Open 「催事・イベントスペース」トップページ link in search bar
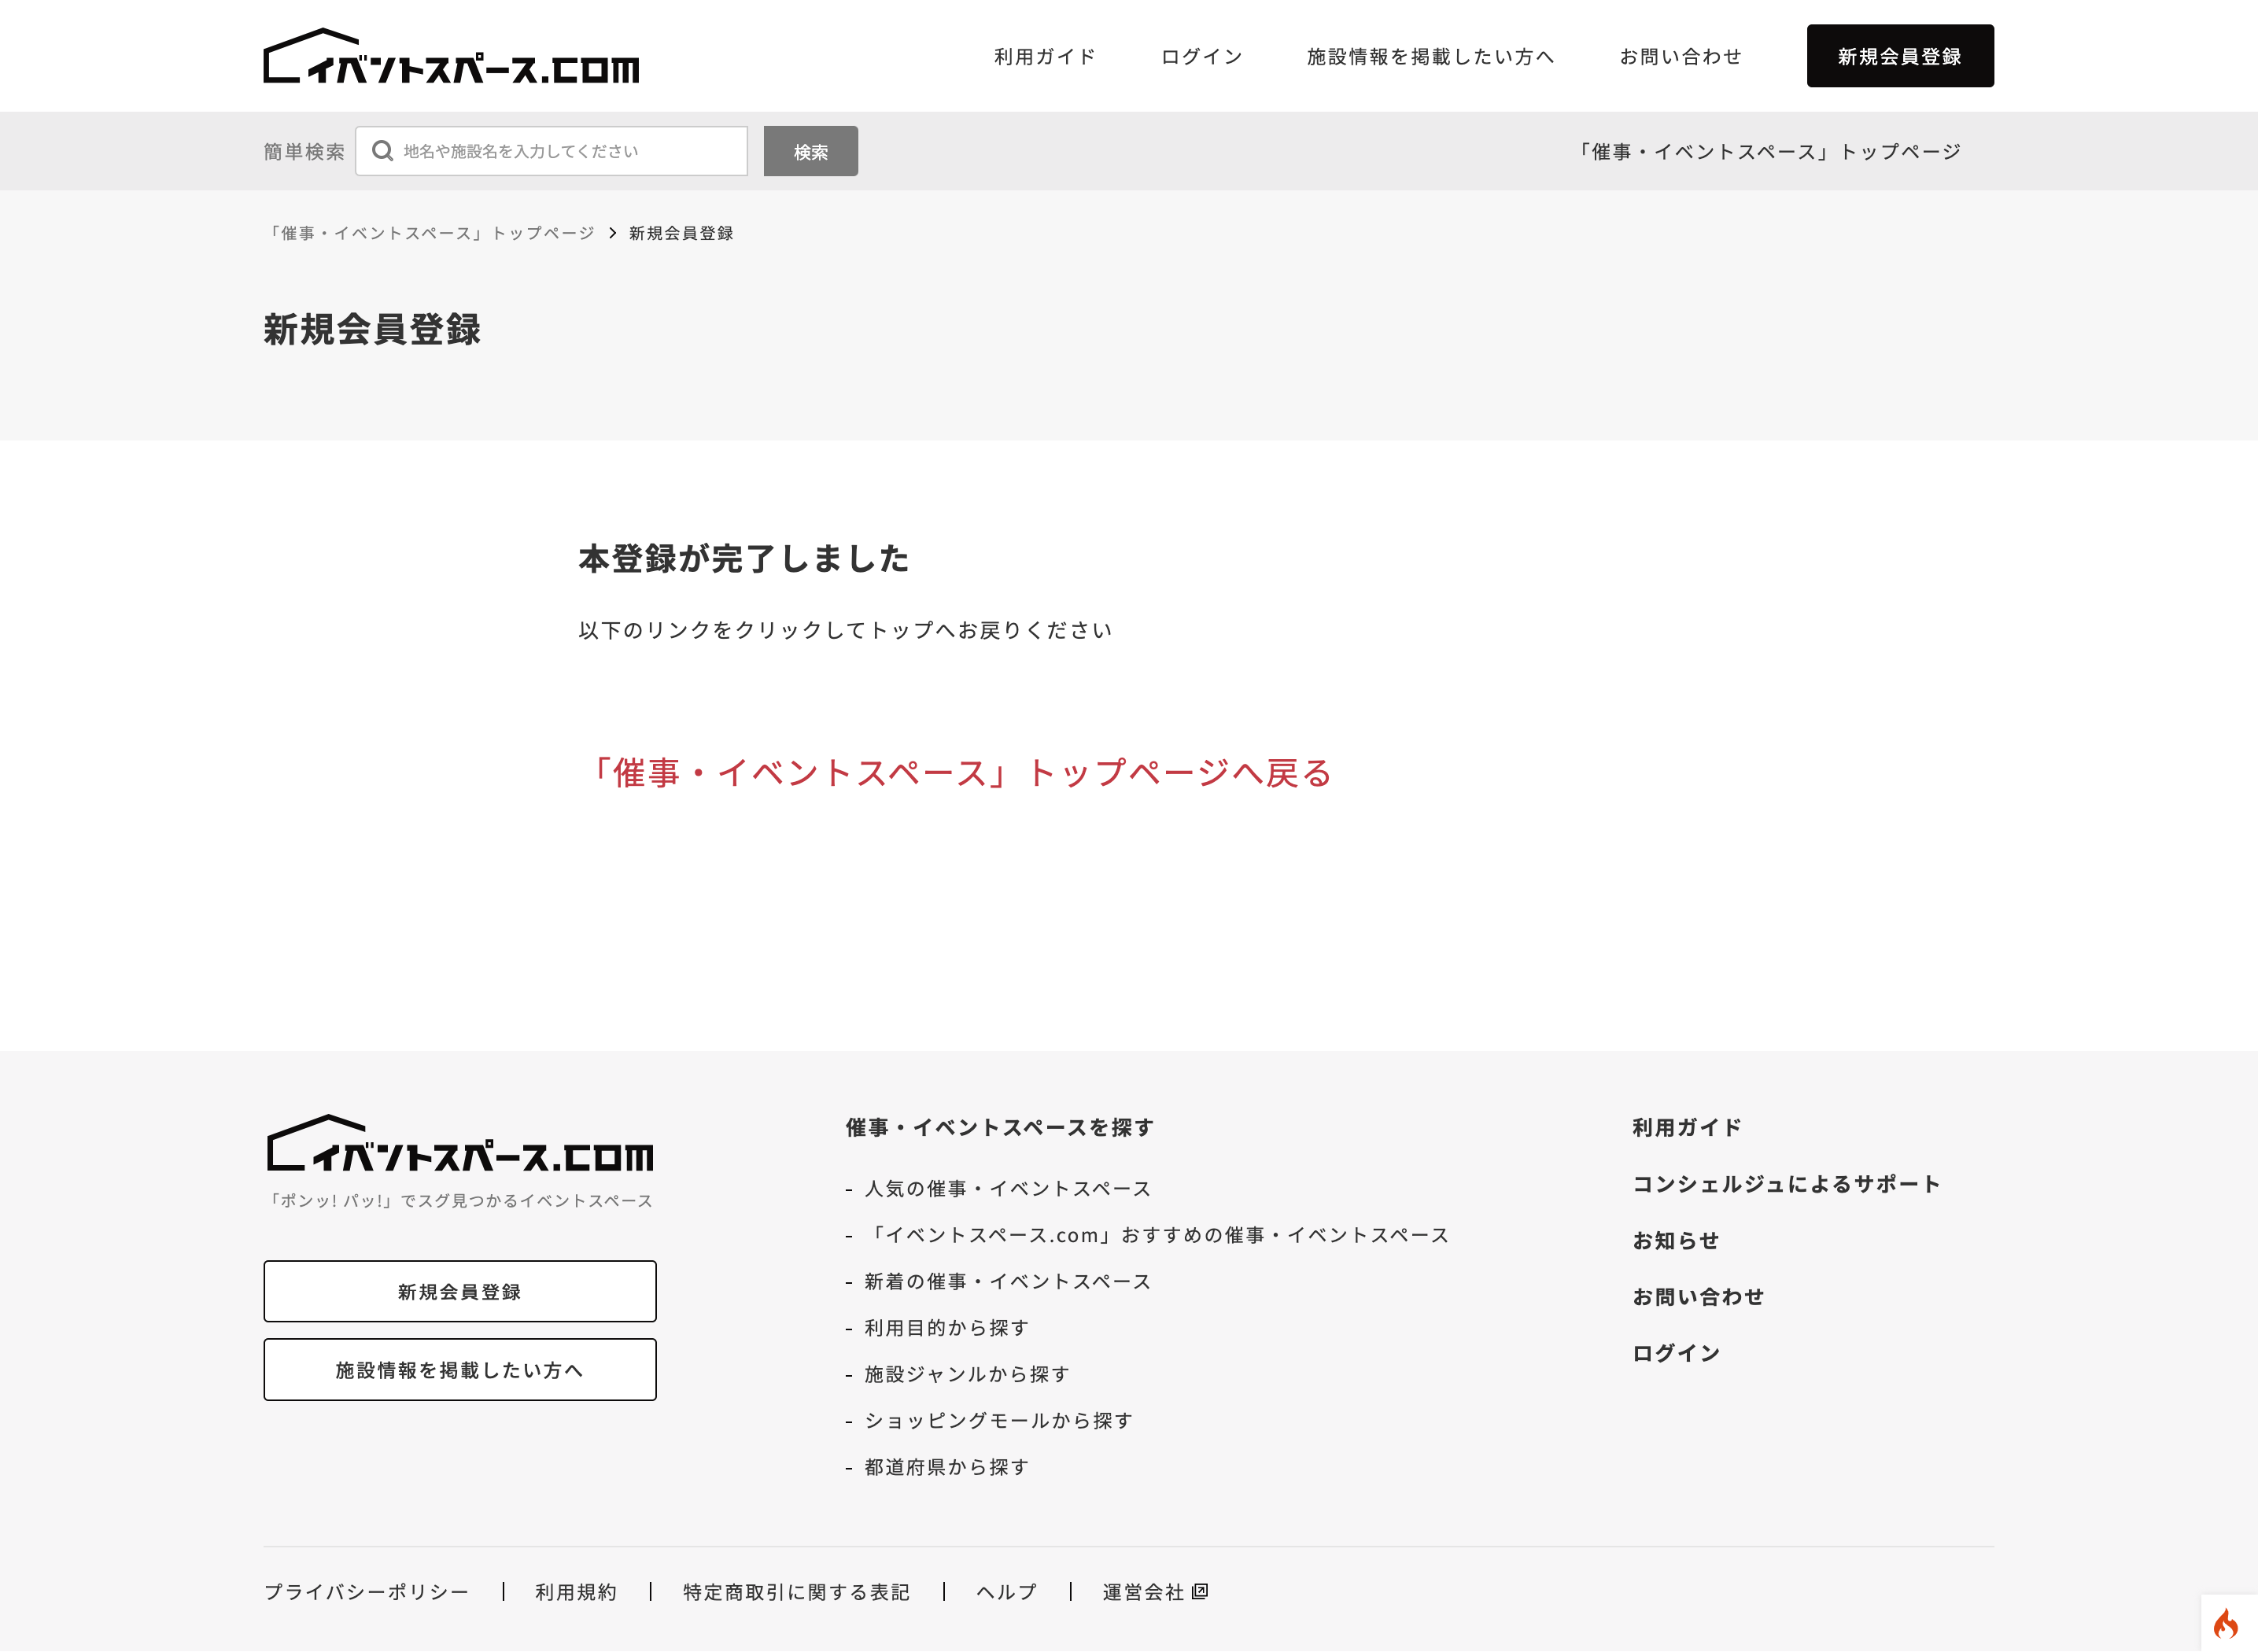 click(1766, 152)
